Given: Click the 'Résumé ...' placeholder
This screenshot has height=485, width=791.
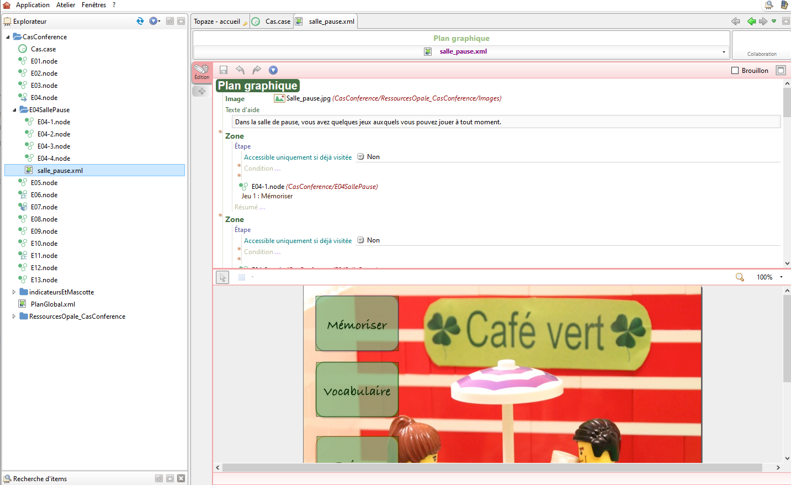Looking at the screenshot, I should coord(249,207).
